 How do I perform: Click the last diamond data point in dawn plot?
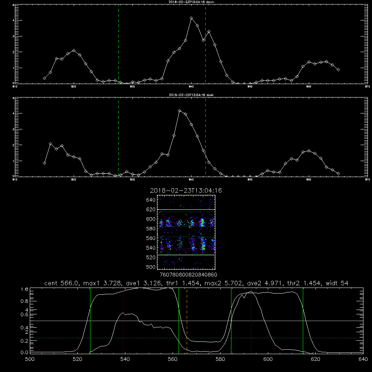[338, 70]
